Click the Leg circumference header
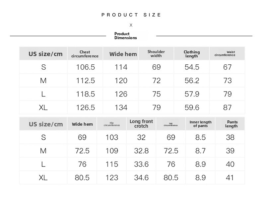 tap(170, 124)
